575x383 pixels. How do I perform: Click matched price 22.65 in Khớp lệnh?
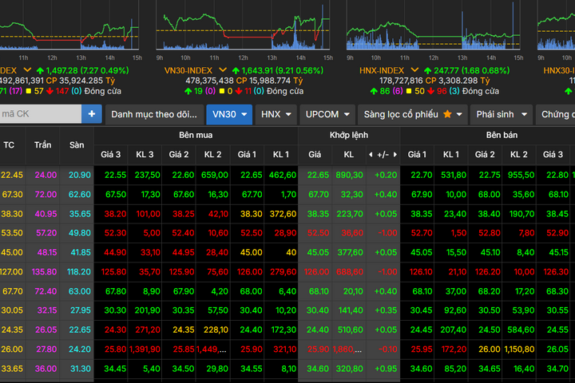click(319, 176)
